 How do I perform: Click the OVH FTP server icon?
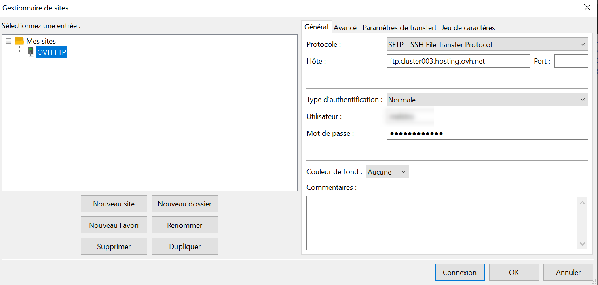point(30,52)
